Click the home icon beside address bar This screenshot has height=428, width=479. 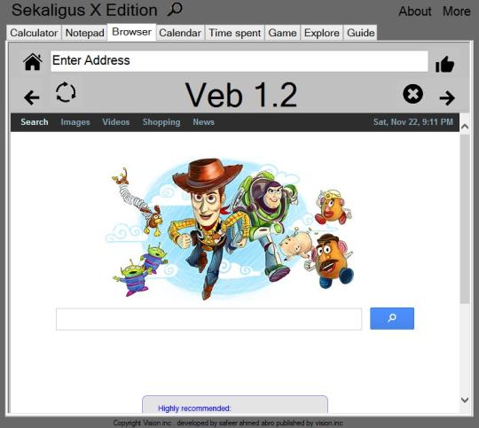pyautogui.click(x=33, y=62)
